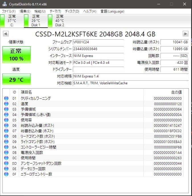Open the 言語(Language) menu

(112, 11)
